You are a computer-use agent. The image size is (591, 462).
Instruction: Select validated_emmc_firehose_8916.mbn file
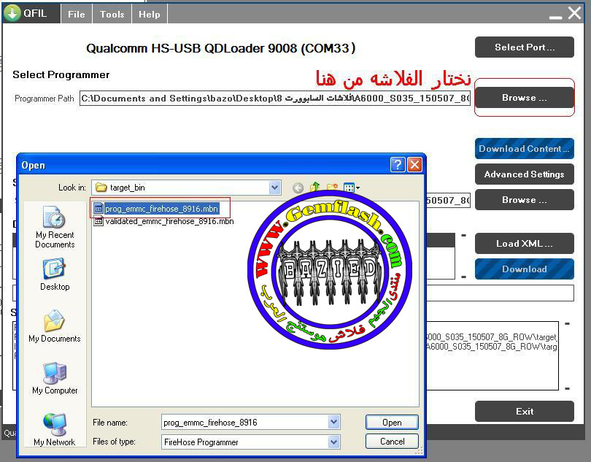click(163, 221)
